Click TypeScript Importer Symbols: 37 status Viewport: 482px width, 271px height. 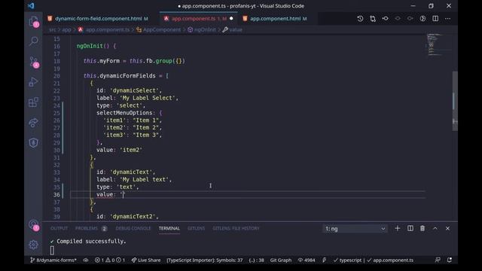pos(204,260)
